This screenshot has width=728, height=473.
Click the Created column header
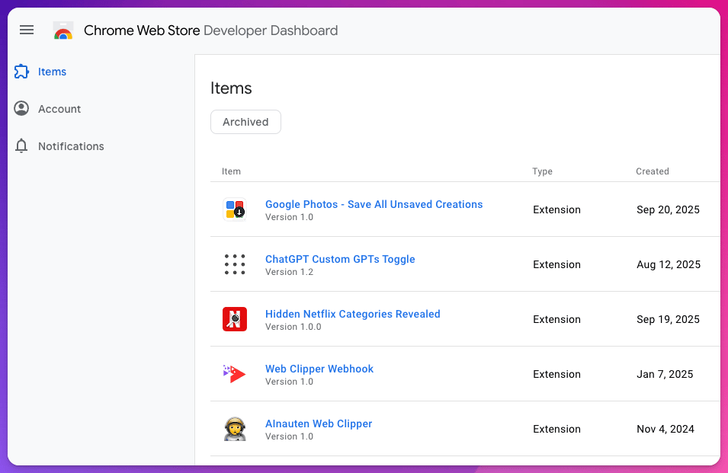(x=653, y=171)
